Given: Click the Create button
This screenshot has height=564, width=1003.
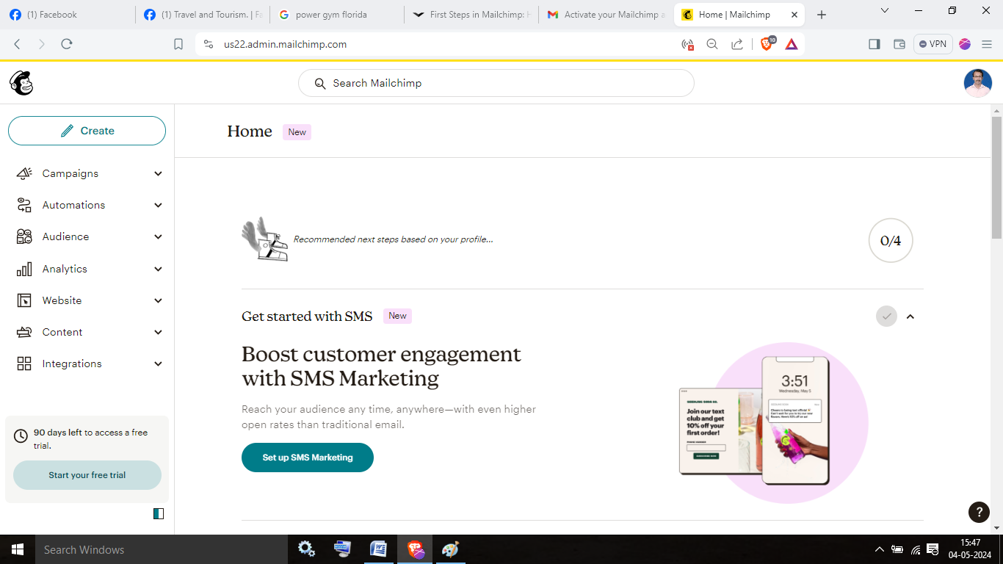Looking at the screenshot, I should pyautogui.click(x=87, y=131).
